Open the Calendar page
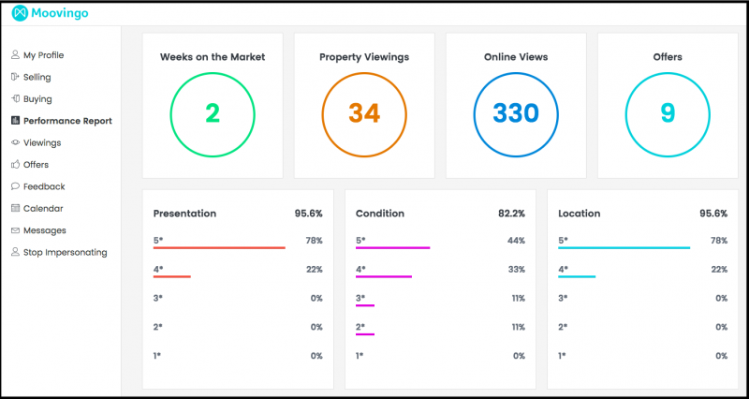 [x=43, y=208]
